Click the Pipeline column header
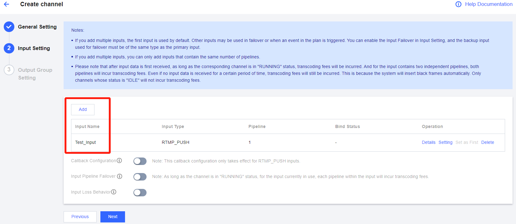 (x=257, y=126)
